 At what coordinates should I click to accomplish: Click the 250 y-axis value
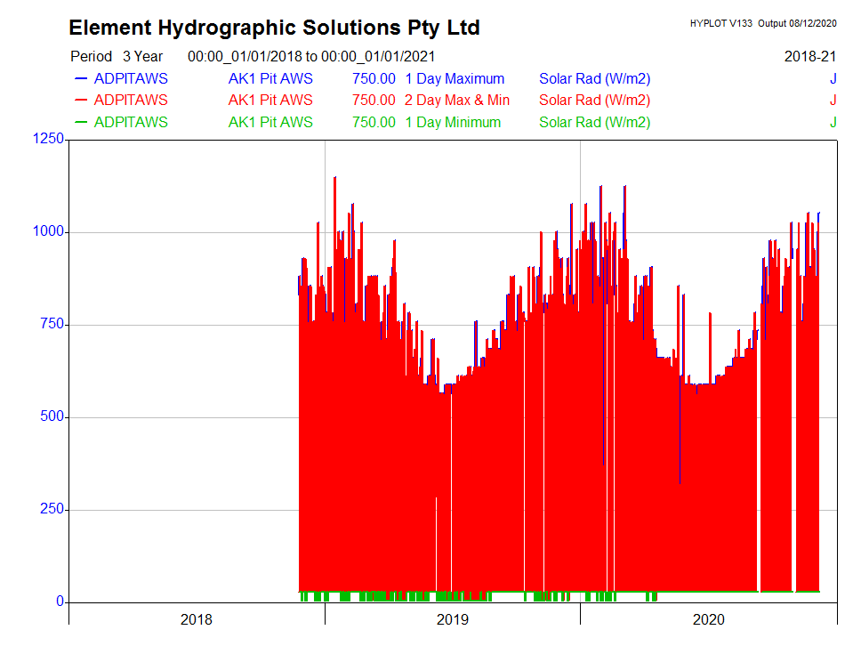pyautogui.click(x=51, y=509)
